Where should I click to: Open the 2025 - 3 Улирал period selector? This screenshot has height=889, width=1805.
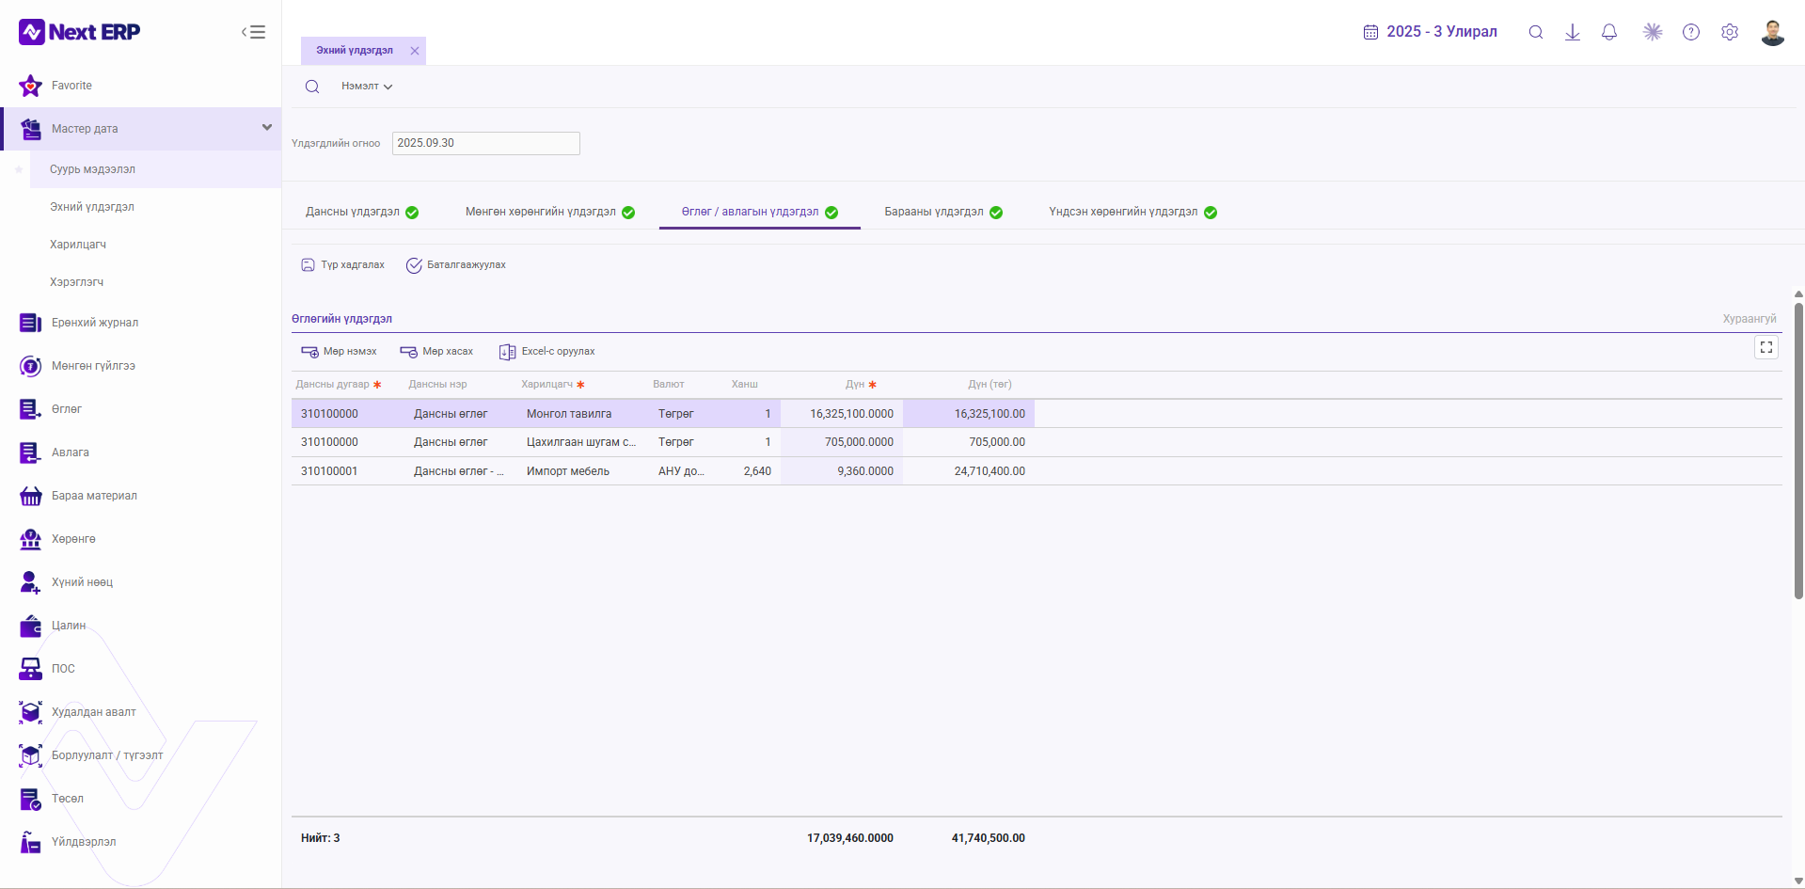[x=1431, y=32]
